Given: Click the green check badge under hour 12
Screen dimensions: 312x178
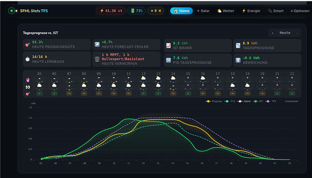Looking at the screenshot, I should (x=143, y=93).
